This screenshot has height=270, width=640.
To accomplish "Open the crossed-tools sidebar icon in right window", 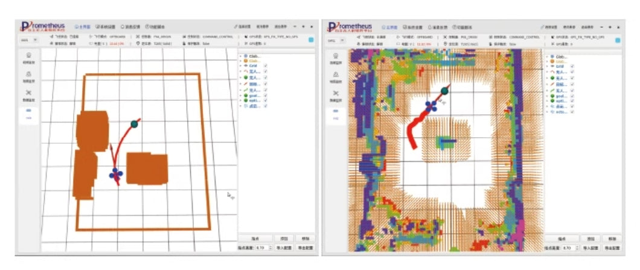I will pyautogui.click(x=336, y=93).
